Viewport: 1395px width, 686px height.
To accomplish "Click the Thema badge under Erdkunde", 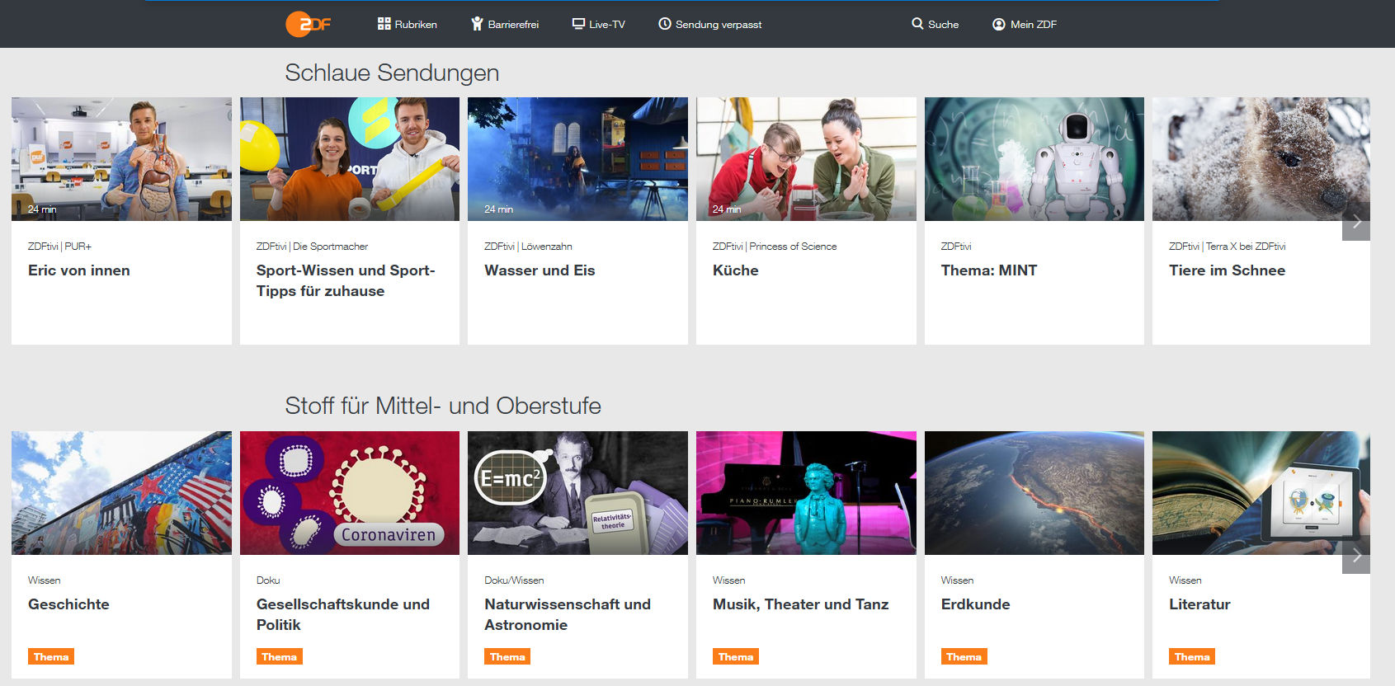I will pos(964,656).
